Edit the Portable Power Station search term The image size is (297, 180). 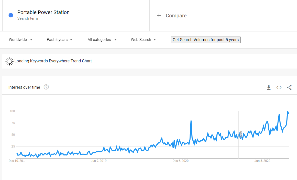43,12
